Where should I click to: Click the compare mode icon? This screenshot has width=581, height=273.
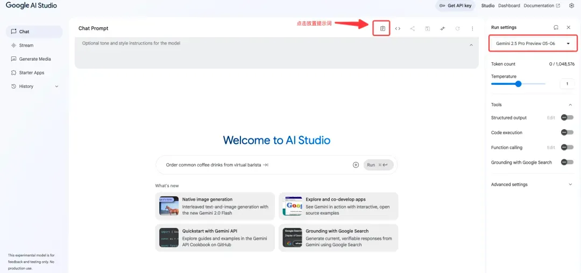(x=442, y=28)
